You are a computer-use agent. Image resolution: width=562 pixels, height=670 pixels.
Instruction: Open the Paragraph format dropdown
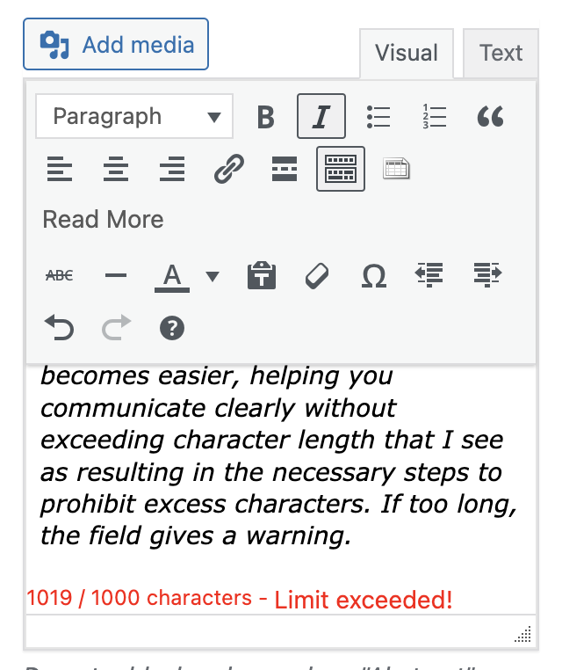pos(134,117)
